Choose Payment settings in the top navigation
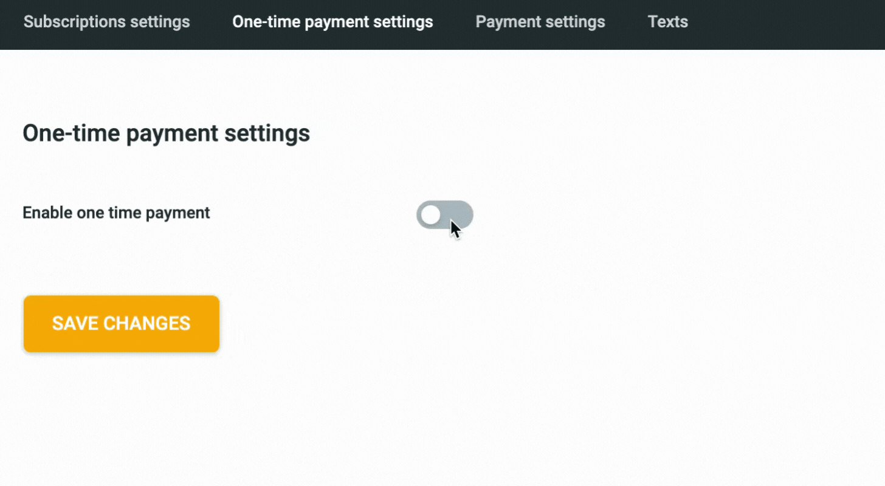The image size is (885, 486). (540, 22)
